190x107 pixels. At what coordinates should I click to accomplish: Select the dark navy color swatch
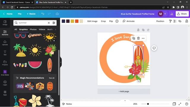point(63,21)
